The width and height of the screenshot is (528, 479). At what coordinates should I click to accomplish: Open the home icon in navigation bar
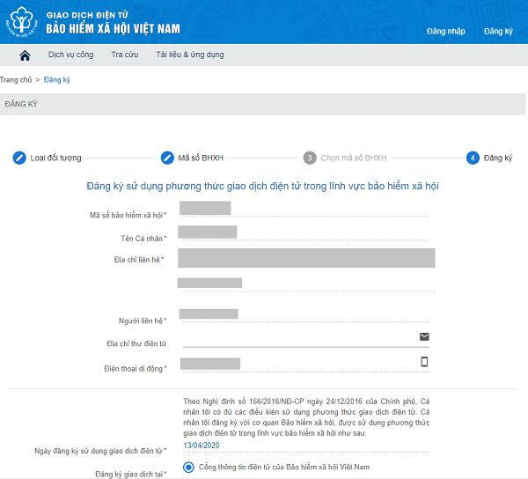click(x=25, y=55)
